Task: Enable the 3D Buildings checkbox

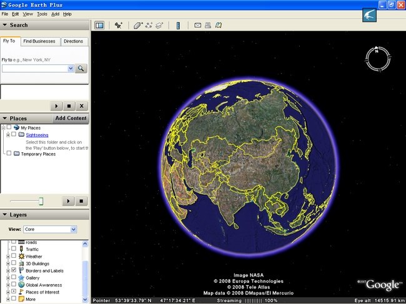Action: pyautogui.click(x=14, y=263)
